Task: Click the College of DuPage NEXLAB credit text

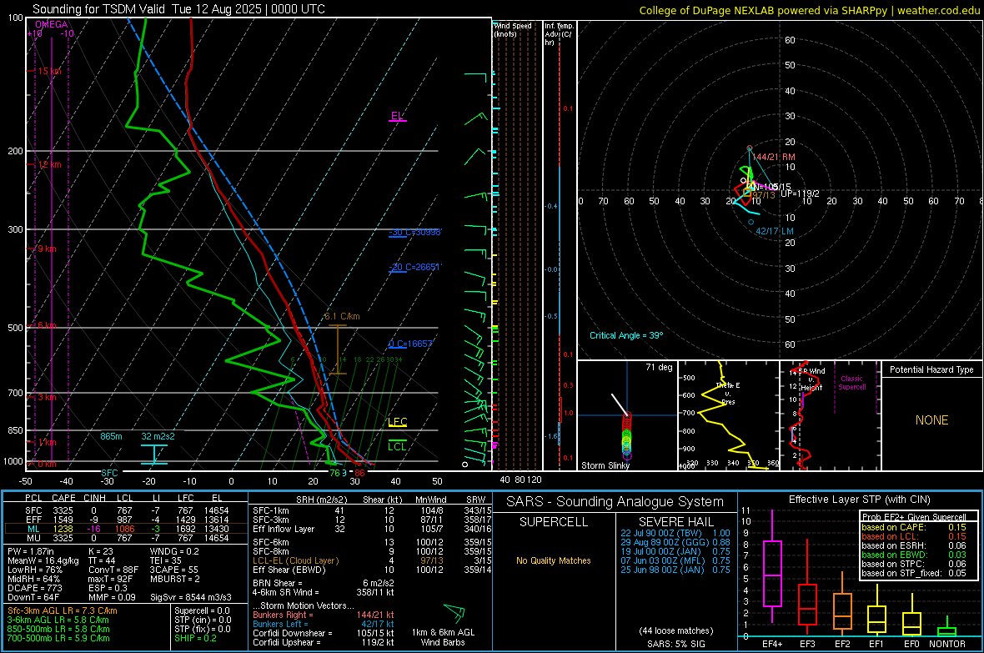Action: click(809, 10)
